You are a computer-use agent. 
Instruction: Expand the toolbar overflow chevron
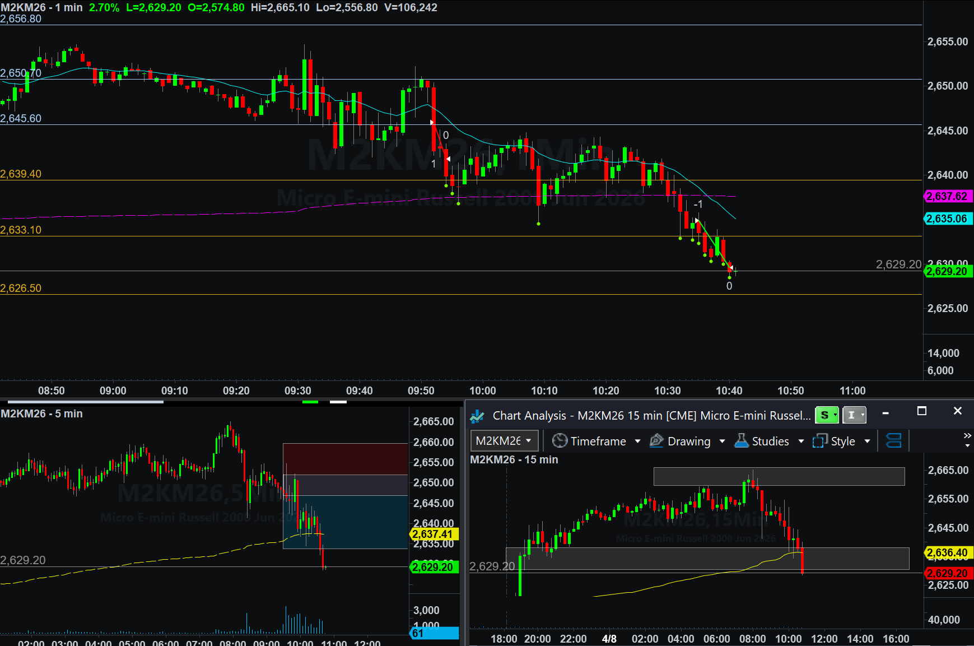(x=967, y=436)
